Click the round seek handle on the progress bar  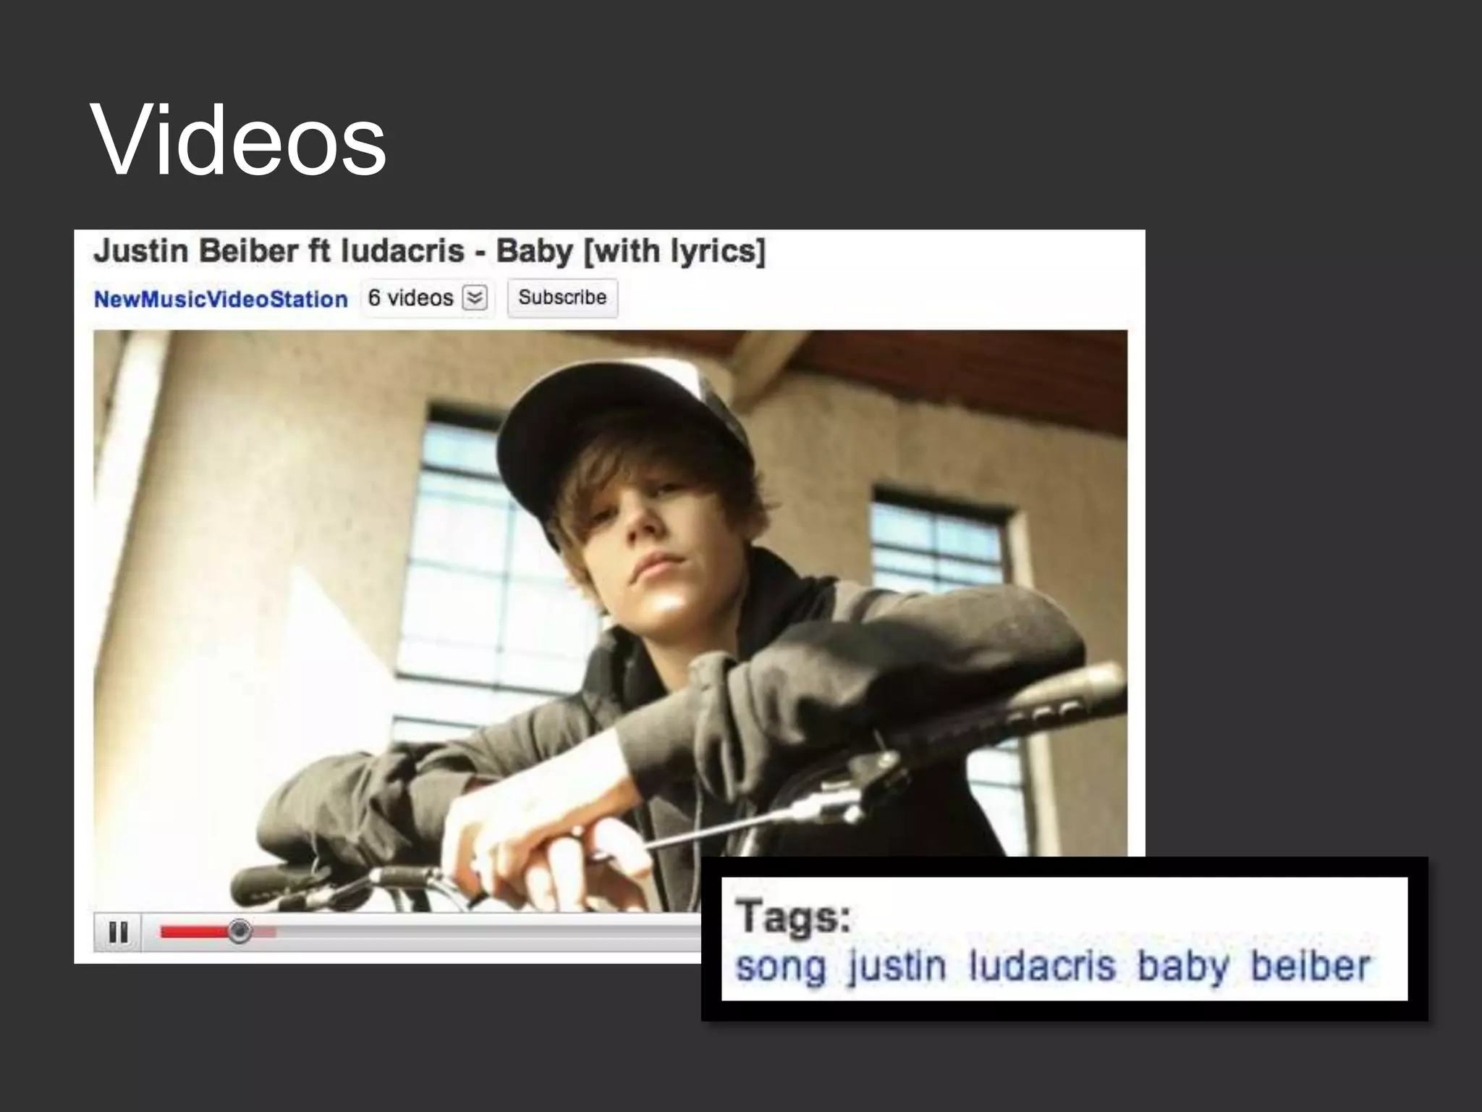coord(240,931)
